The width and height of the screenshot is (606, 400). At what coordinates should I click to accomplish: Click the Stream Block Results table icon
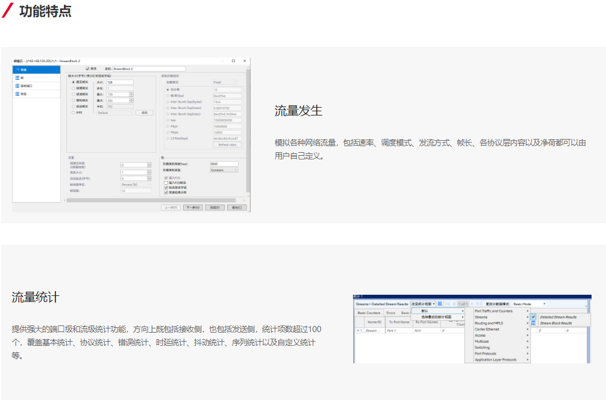point(533,323)
